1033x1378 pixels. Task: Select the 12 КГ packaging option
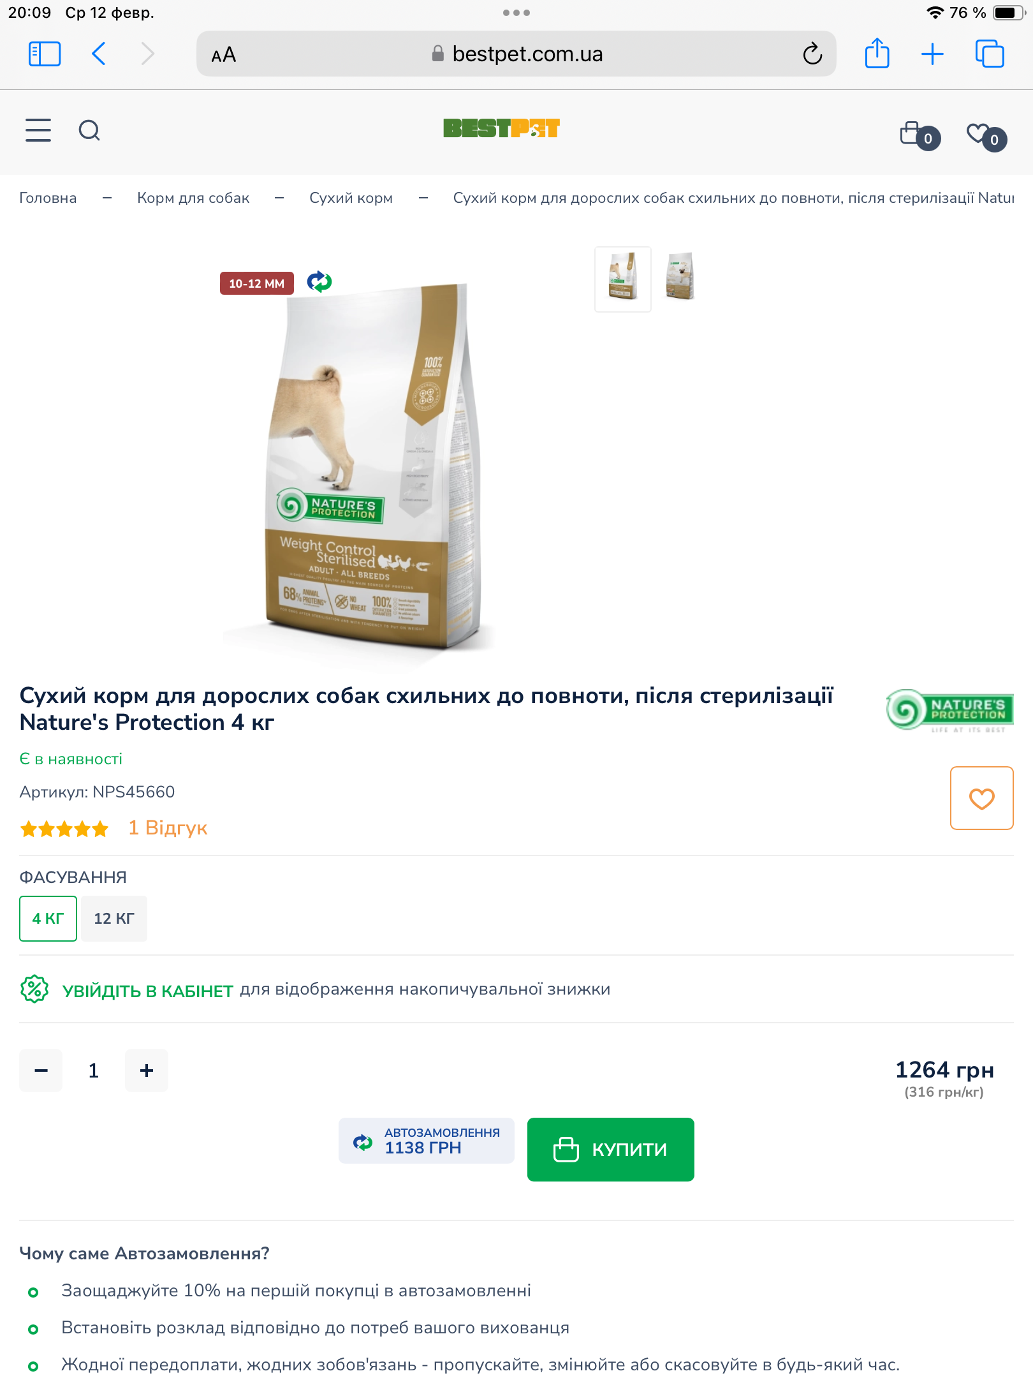pos(114,919)
